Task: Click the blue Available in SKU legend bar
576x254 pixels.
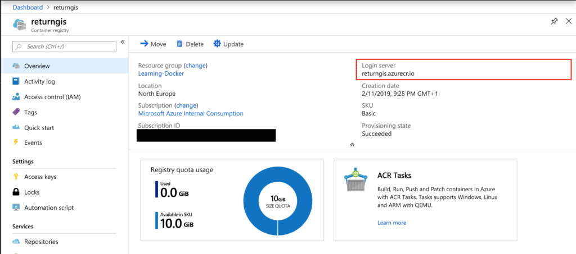Action: (156, 220)
